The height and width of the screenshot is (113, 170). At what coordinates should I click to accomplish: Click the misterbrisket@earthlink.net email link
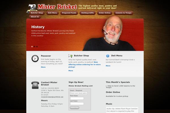coord(52,97)
